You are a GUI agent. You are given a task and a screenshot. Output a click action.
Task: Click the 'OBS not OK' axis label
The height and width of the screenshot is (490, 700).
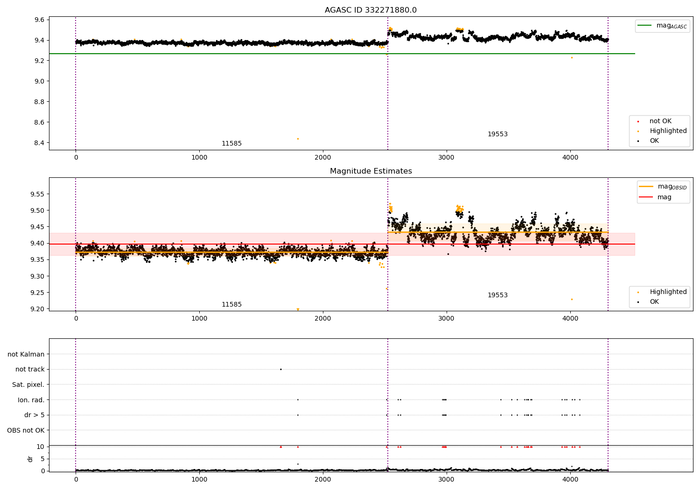point(26,430)
